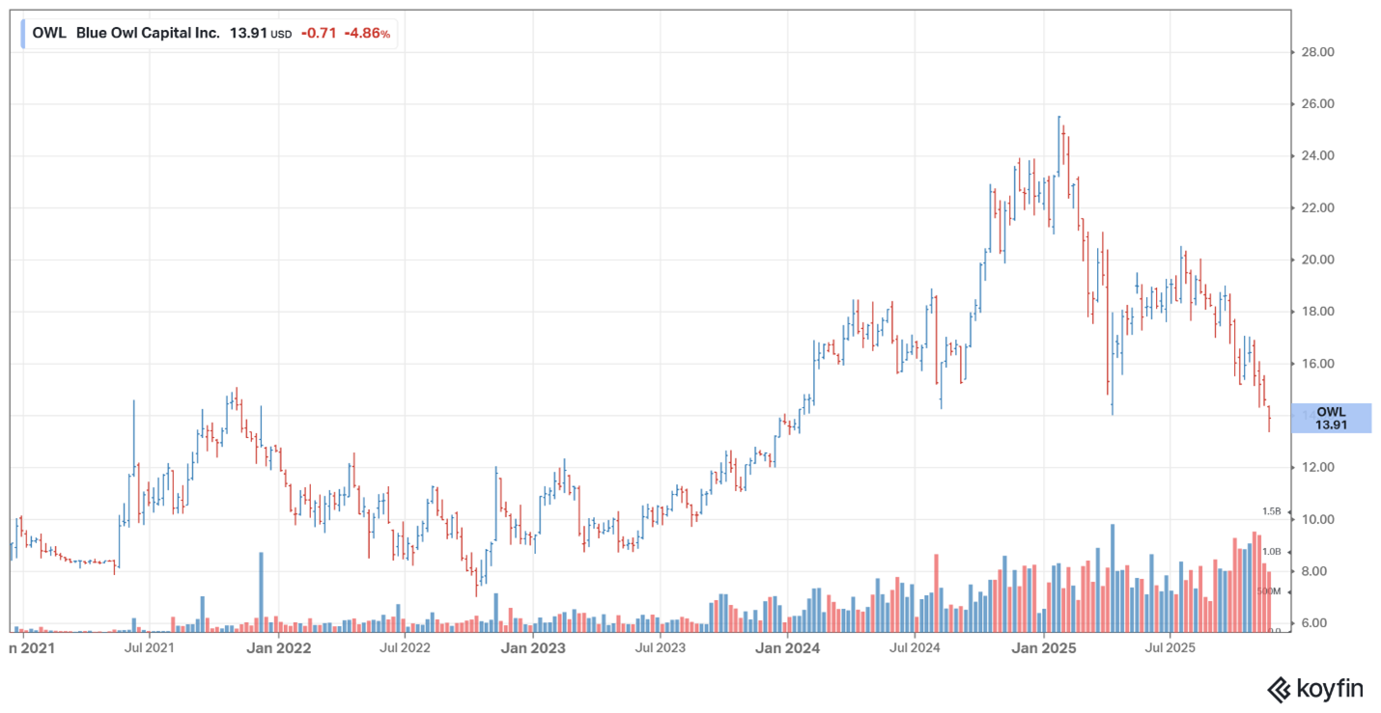Screen dimensions: 1381x713
Task: Click the 12.00 price axis label
Action: 1319,468
